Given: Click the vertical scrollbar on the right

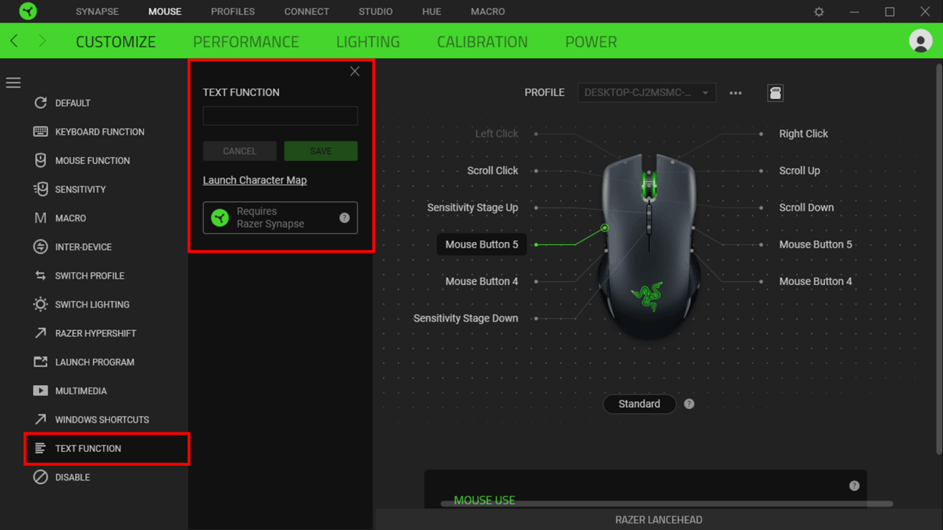Looking at the screenshot, I should click(939, 259).
